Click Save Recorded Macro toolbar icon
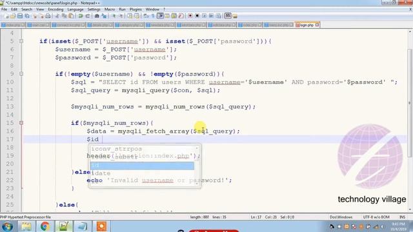This screenshot has height=232, width=413. pyautogui.click(x=218, y=16)
